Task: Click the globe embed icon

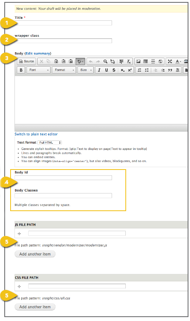Action: coord(160,62)
